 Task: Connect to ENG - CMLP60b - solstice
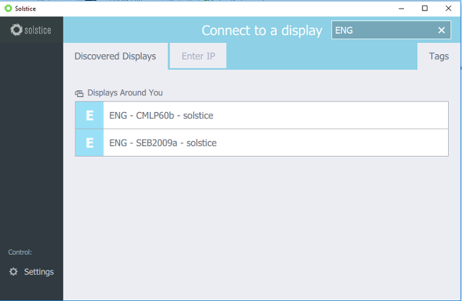[262, 115]
